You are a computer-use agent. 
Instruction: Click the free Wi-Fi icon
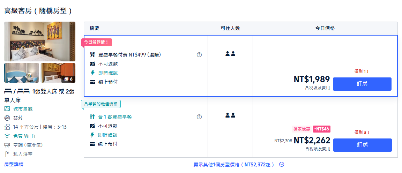coord(7,136)
